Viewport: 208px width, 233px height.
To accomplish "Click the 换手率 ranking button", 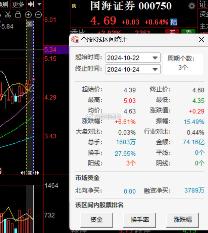I will tap(139, 220).
